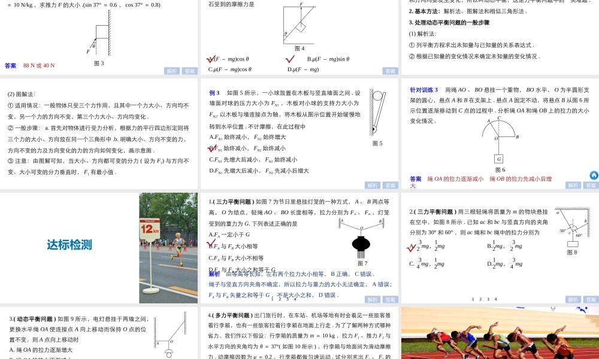Select 例3 option A 始终减小 始终增大
599x359 pixels.
point(247,137)
